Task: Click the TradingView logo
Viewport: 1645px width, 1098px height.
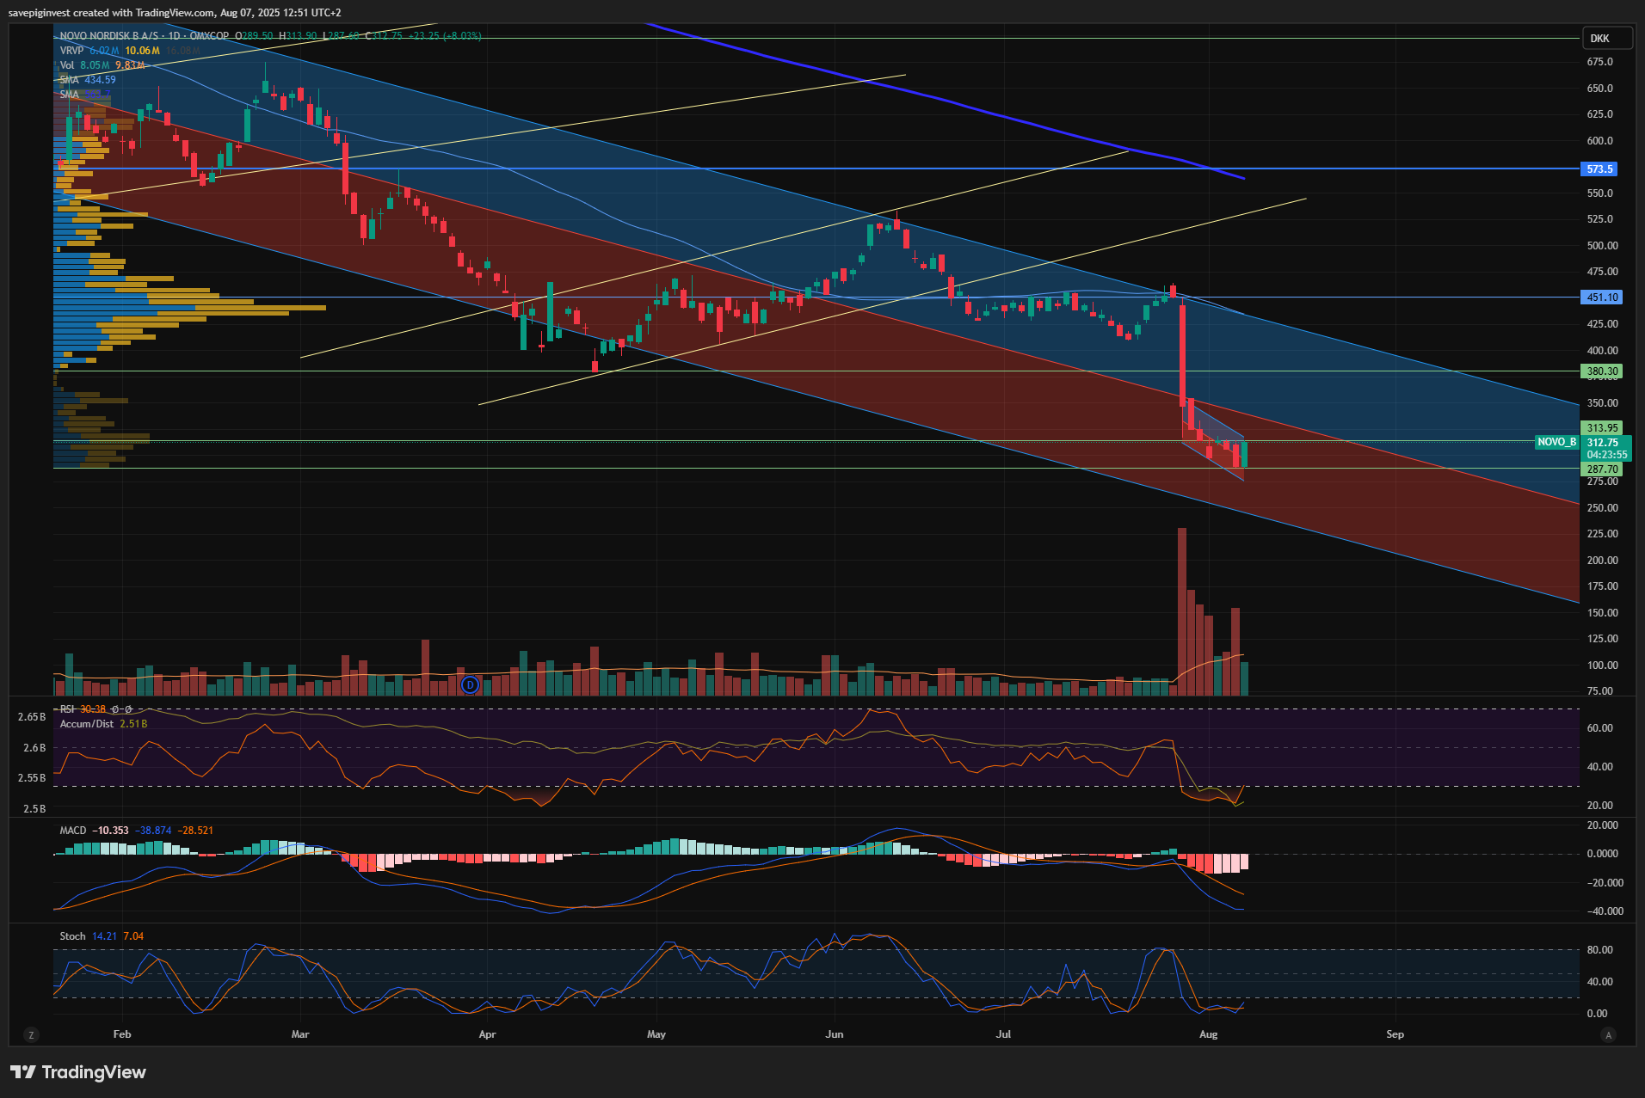Action: pyautogui.click(x=78, y=1072)
